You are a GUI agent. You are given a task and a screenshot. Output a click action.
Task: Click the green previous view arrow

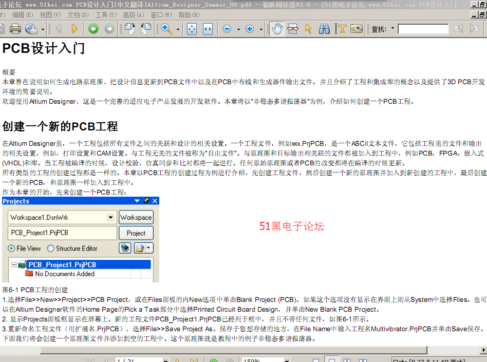pos(93,29)
